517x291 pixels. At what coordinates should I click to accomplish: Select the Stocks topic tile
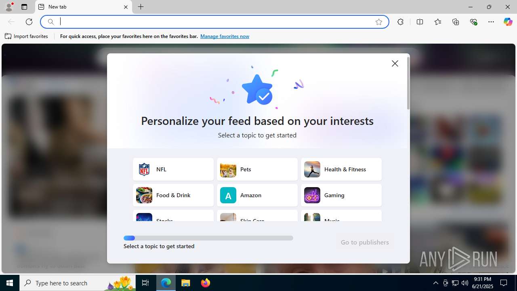click(x=173, y=216)
